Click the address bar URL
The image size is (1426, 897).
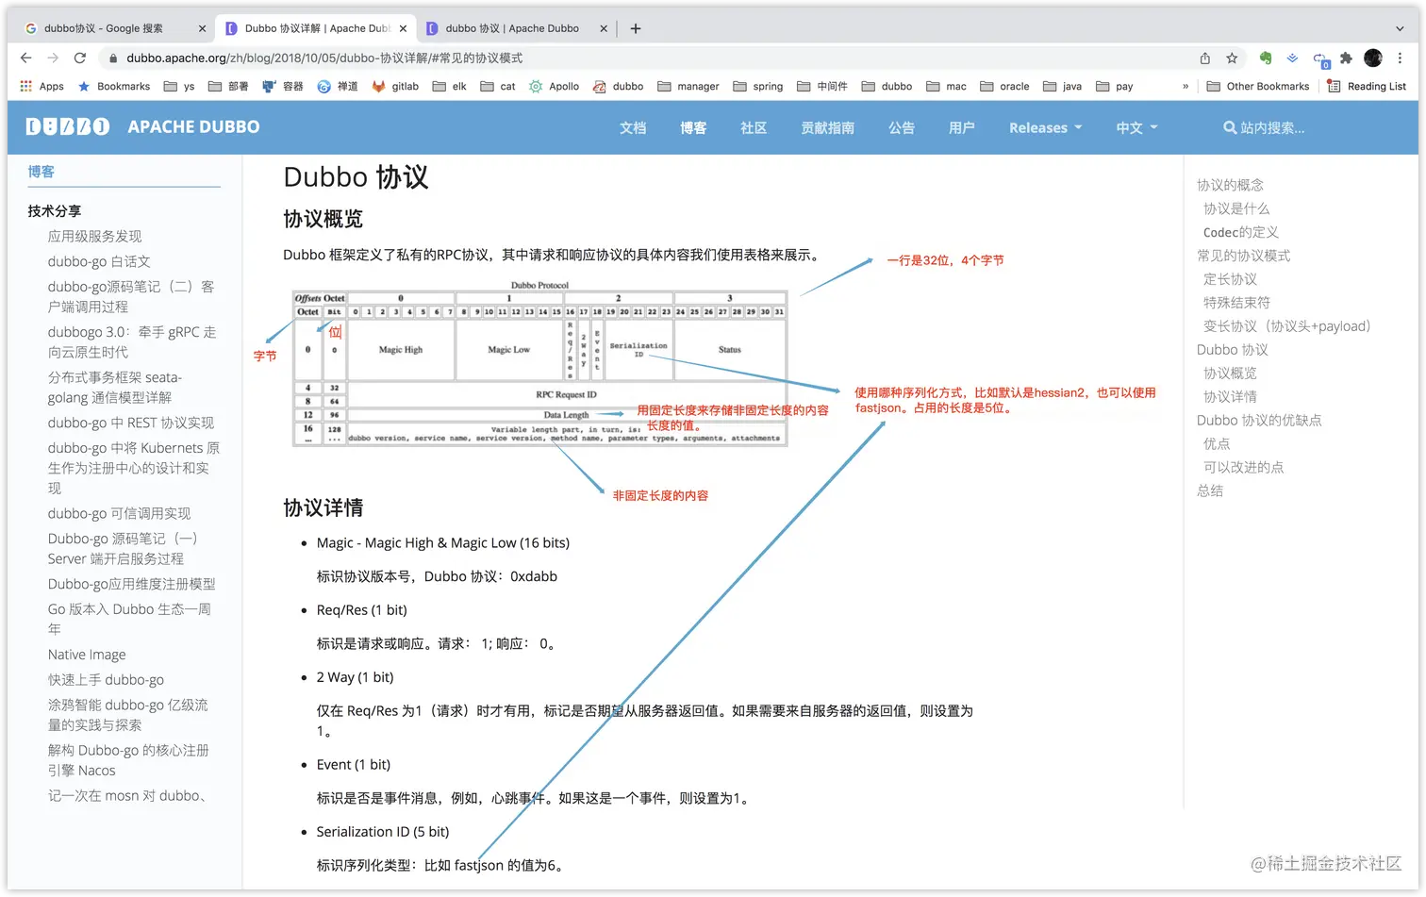coord(324,58)
